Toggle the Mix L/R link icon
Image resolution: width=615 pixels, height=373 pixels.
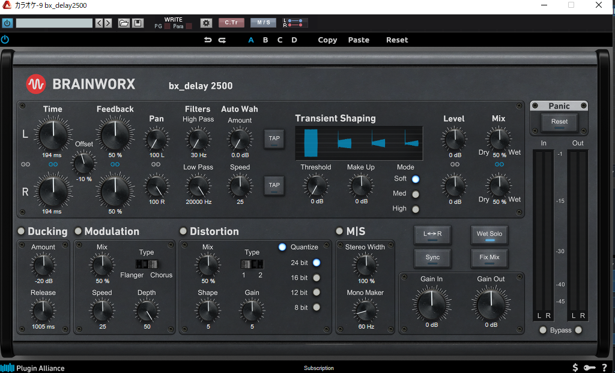click(x=499, y=164)
